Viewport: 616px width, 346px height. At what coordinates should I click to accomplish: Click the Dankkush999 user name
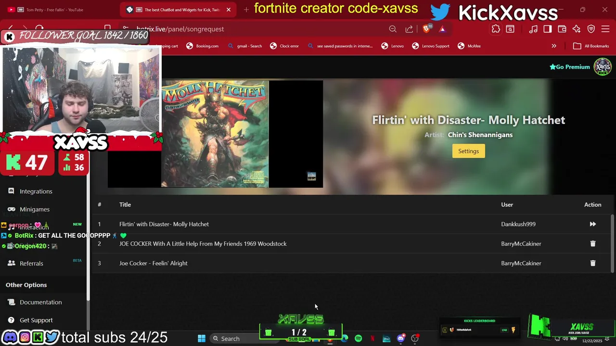(x=518, y=224)
